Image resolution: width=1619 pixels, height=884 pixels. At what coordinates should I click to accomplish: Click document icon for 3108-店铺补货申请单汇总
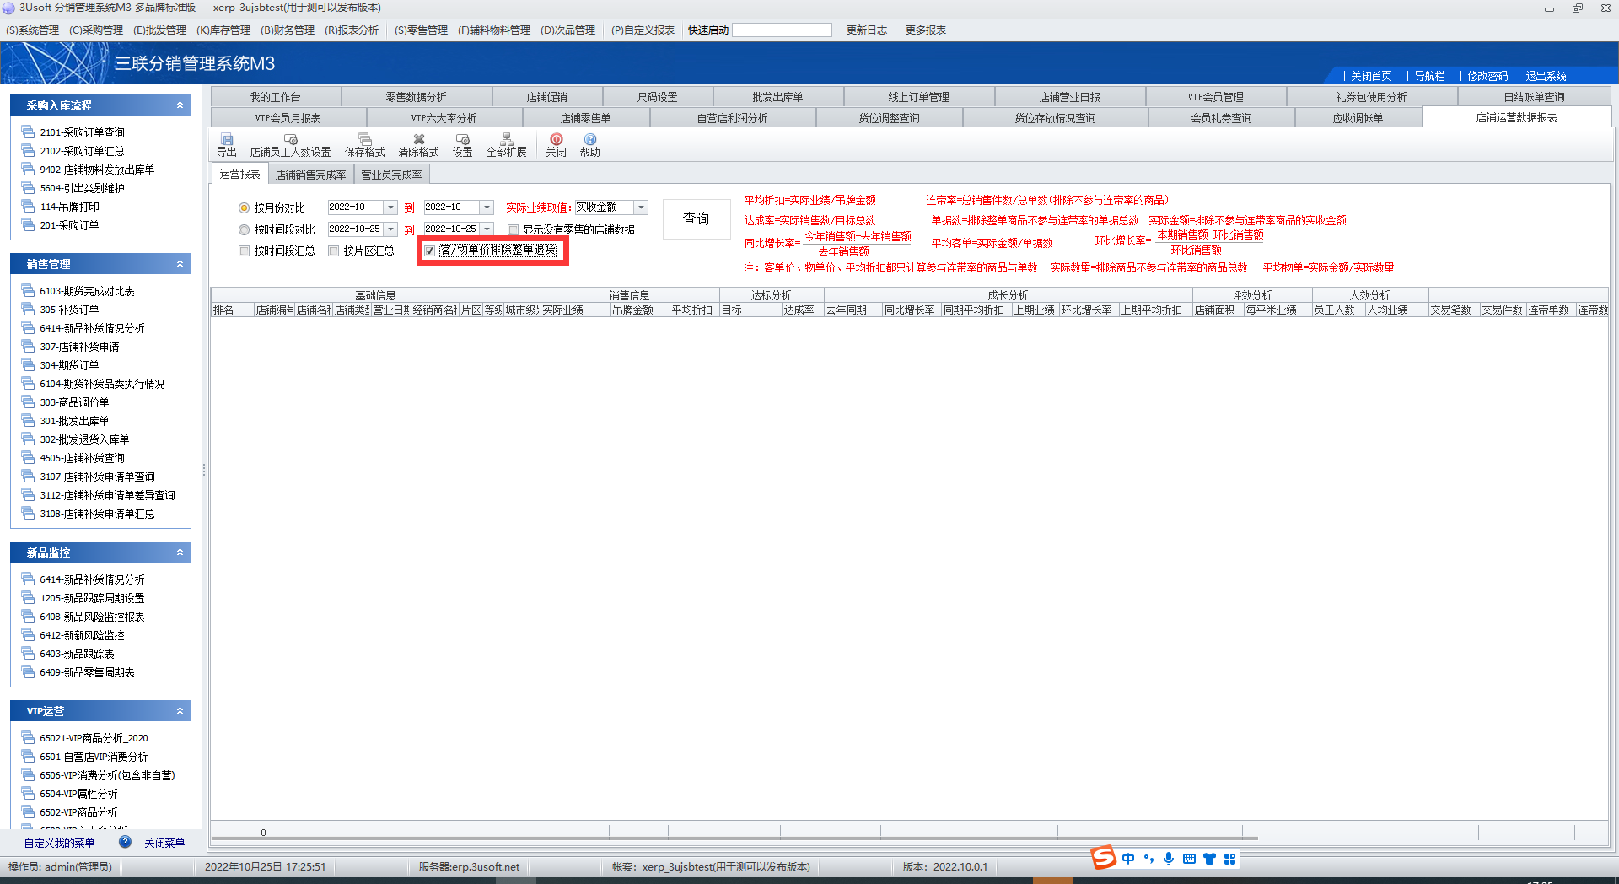click(x=29, y=513)
